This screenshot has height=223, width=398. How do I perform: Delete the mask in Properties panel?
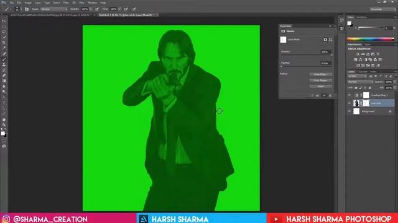click(330, 95)
